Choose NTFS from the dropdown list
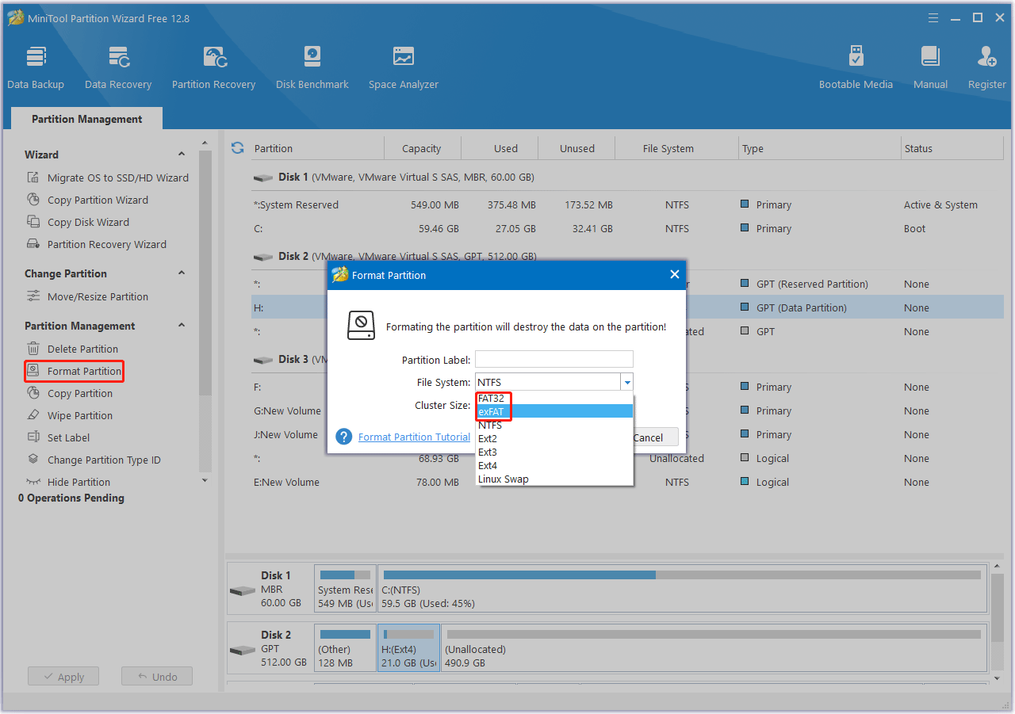1015x714 pixels. click(554, 425)
